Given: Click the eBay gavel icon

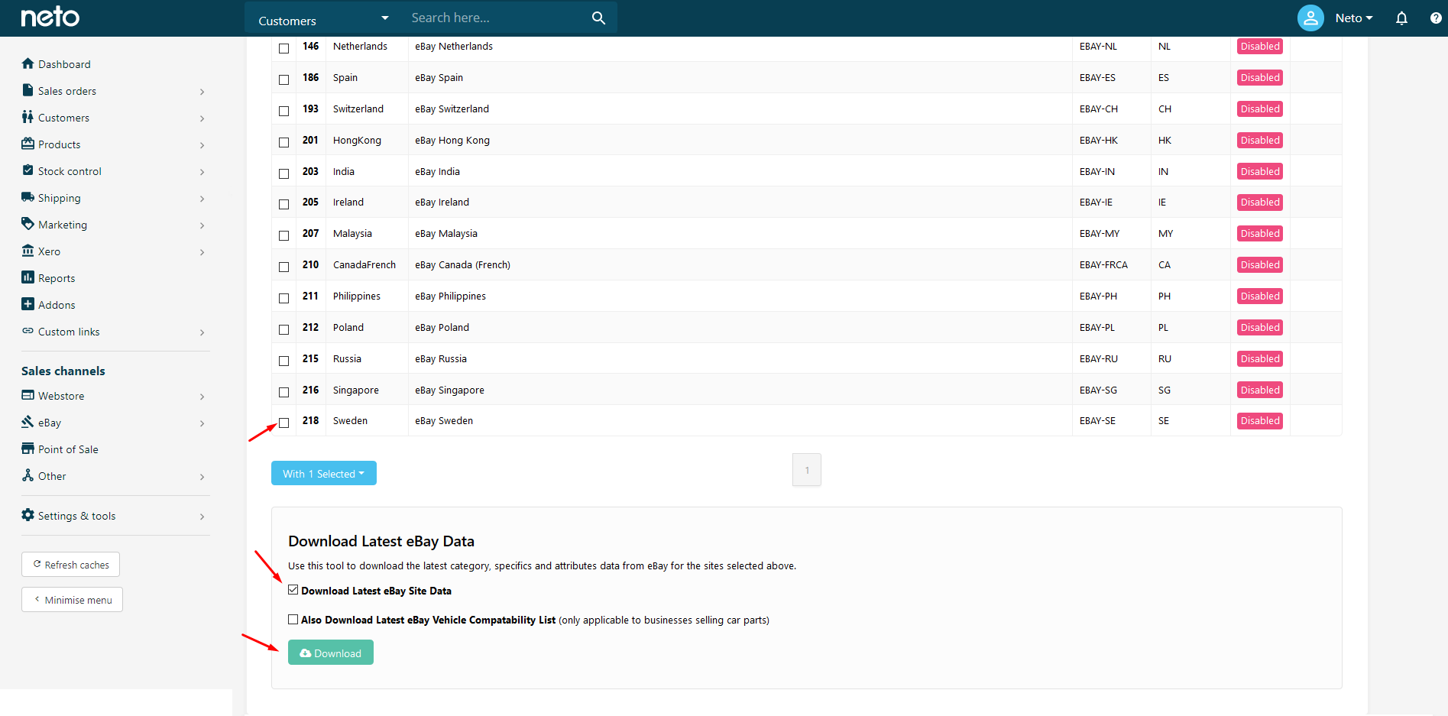Looking at the screenshot, I should tap(28, 422).
